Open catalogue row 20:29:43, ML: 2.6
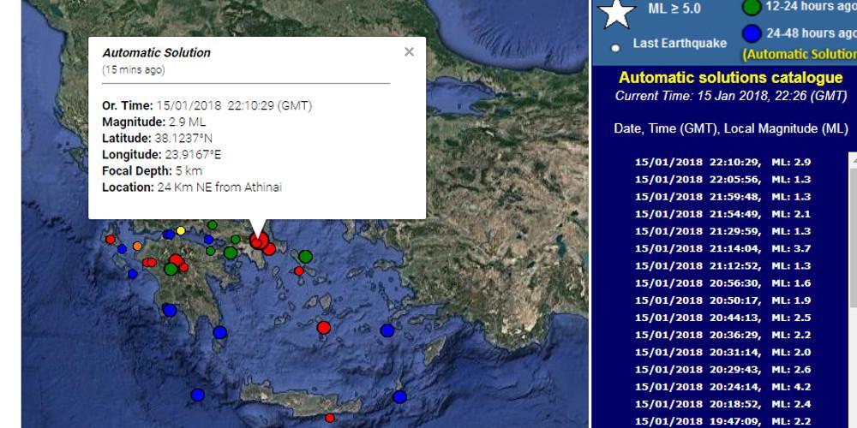The height and width of the screenshot is (428, 857). 722,370
